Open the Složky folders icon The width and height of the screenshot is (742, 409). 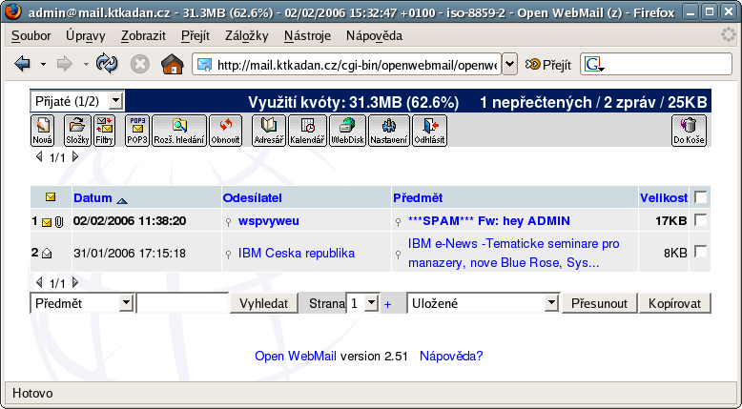click(x=77, y=130)
